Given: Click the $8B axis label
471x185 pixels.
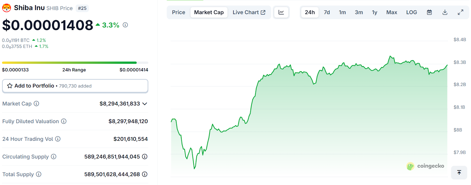Looking at the screenshot, I should point(458,130).
